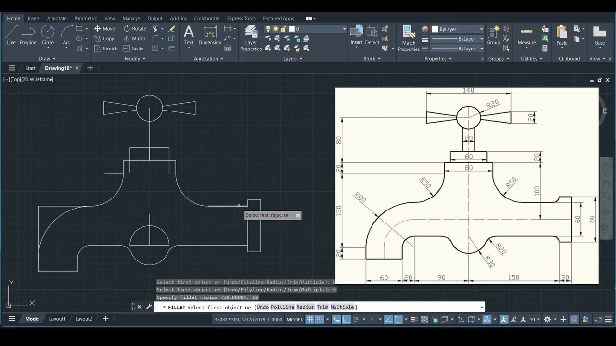This screenshot has width=616, height=346.
Task: Activate the Move command
Action: (104, 29)
